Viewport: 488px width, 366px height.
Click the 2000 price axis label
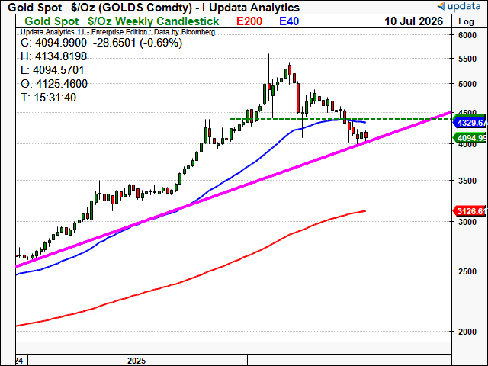click(467, 332)
